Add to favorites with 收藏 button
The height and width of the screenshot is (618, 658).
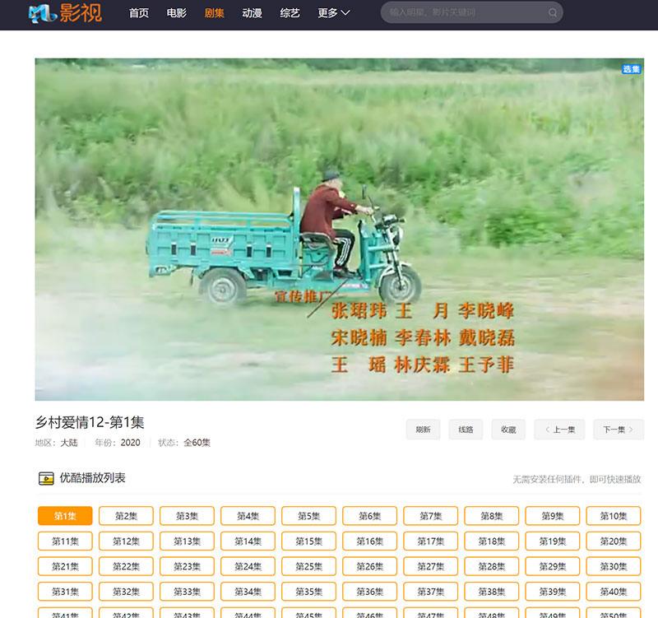tap(507, 430)
